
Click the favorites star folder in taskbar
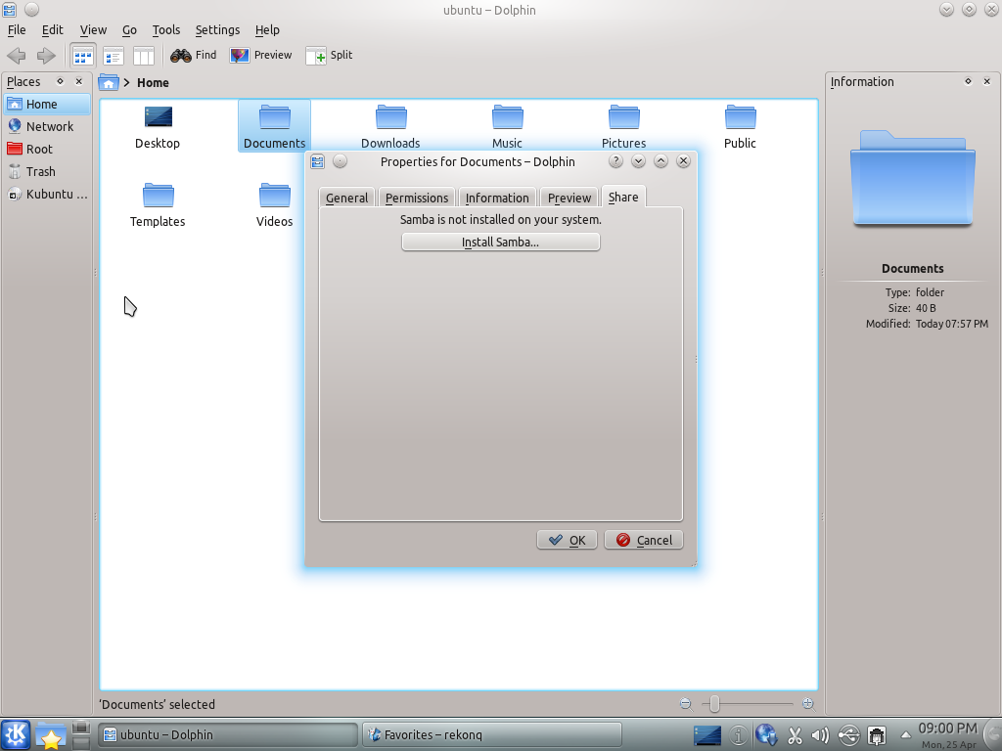coord(51,735)
